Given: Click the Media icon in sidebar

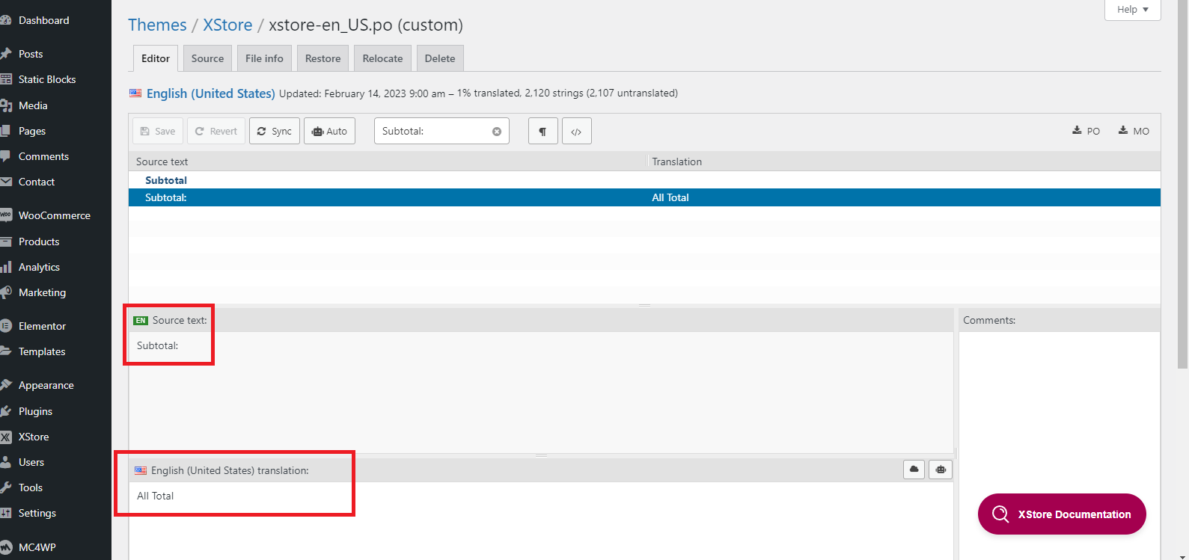Looking at the screenshot, I should pos(6,105).
